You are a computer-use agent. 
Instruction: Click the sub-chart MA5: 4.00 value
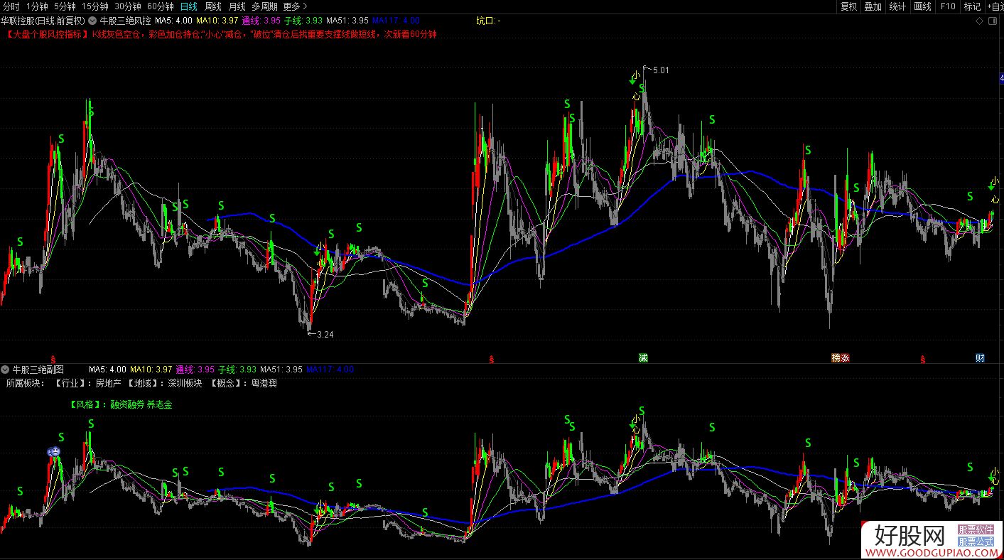coord(107,370)
